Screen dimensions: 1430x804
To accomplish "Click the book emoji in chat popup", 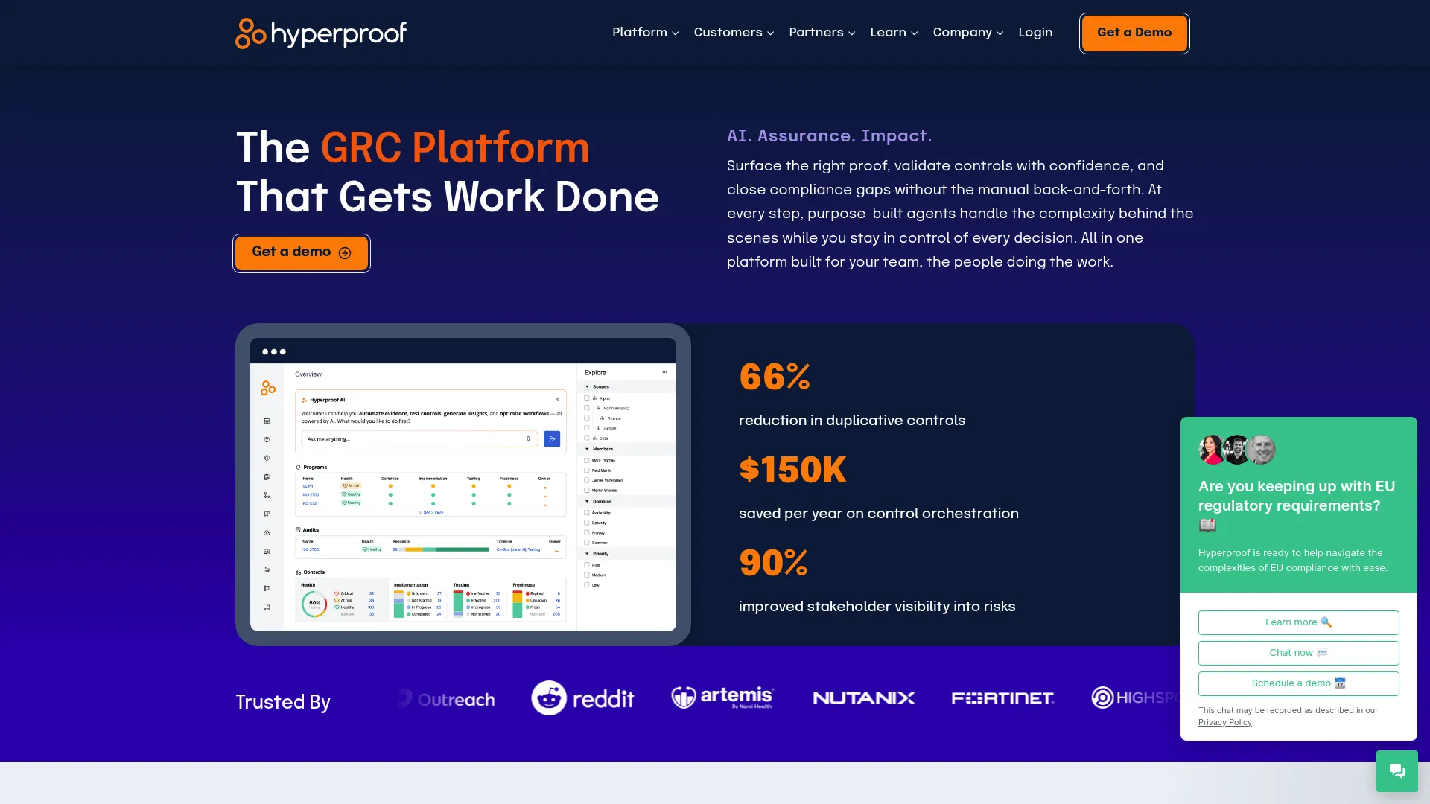I will (x=1207, y=525).
